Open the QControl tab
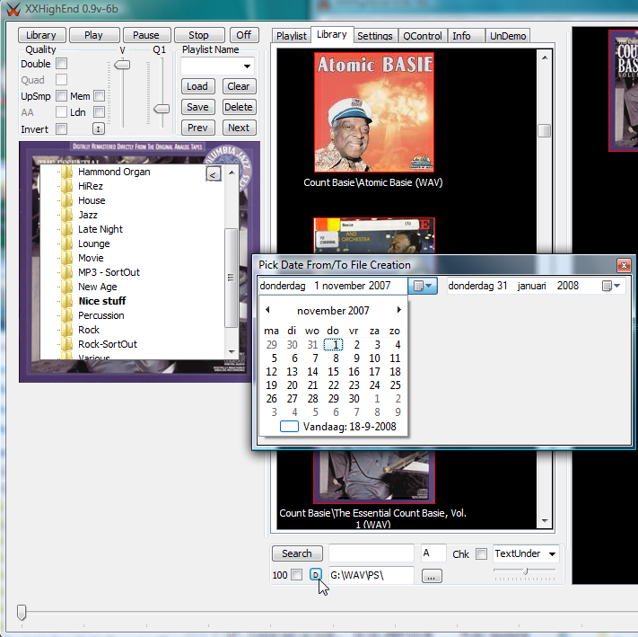This screenshot has width=638, height=637. [x=423, y=36]
